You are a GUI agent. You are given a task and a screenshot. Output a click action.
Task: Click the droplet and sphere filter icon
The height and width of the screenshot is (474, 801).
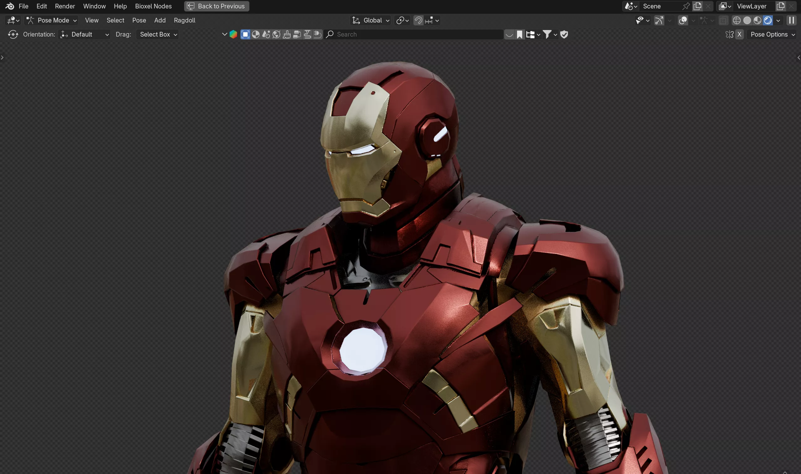(x=266, y=34)
